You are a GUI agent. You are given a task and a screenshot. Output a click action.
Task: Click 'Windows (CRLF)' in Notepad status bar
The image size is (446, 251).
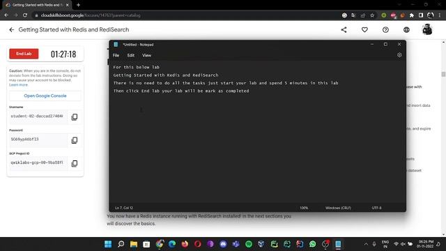338,208
